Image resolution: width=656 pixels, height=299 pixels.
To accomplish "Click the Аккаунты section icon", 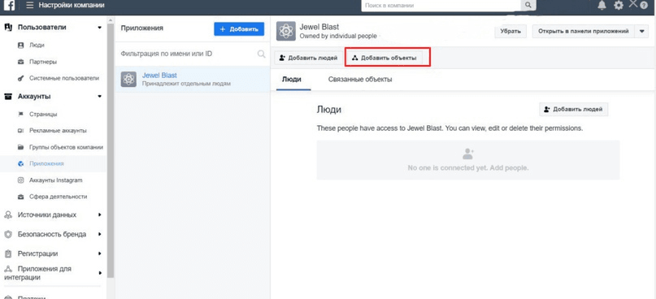I will [x=8, y=97].
